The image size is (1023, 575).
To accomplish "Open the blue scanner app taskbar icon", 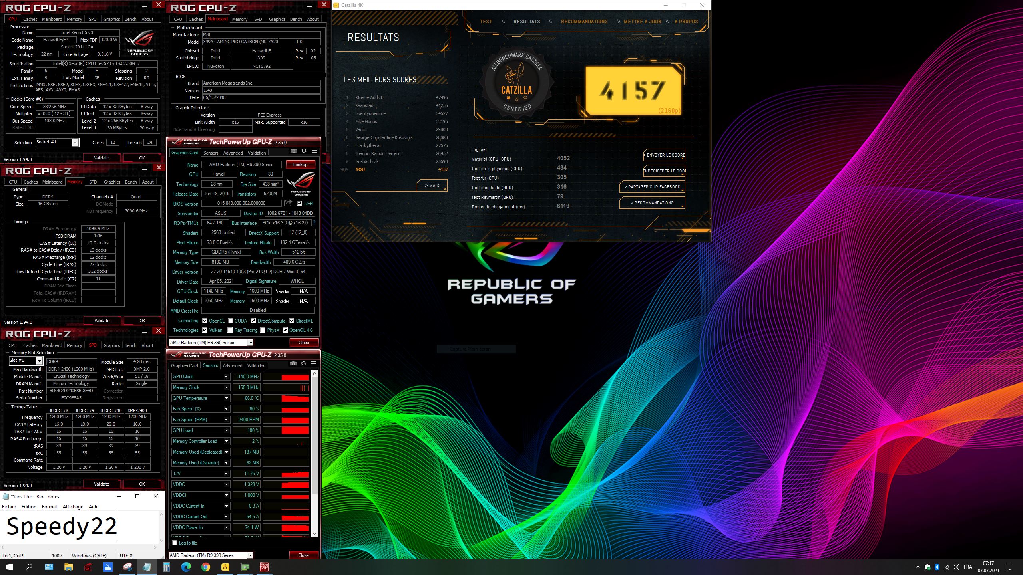I will pos(108,567).
